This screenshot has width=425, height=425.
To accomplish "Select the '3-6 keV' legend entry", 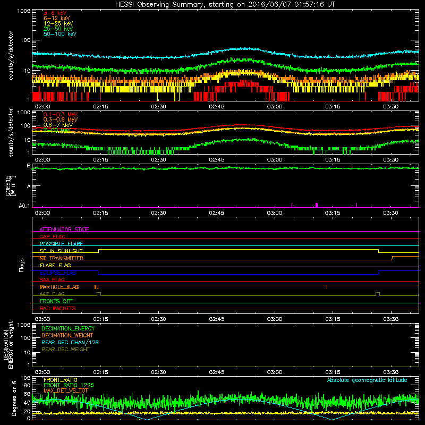I will pos(55,13).
